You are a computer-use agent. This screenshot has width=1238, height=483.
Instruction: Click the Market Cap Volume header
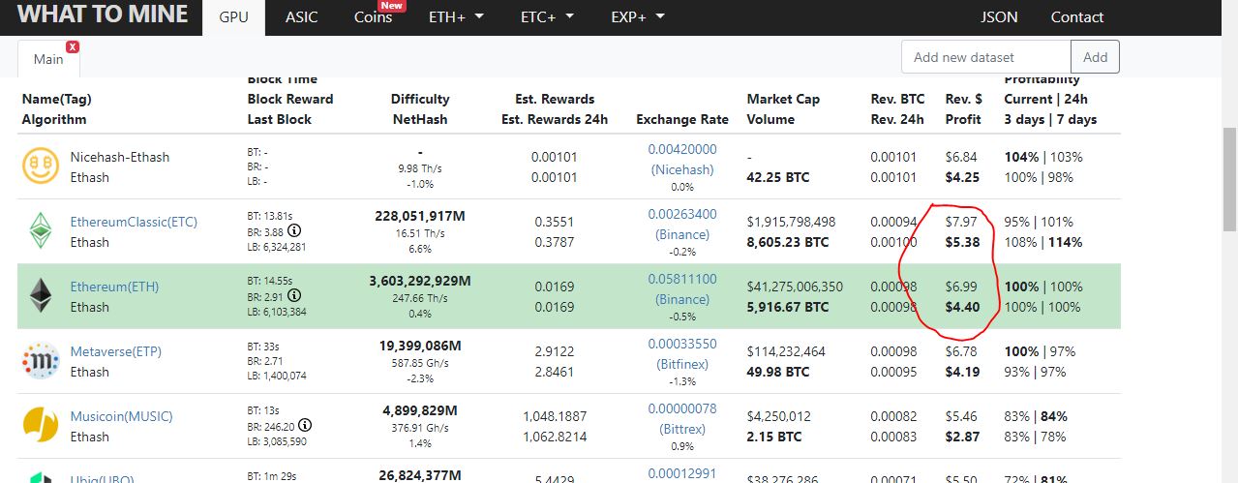click(783, 109)
